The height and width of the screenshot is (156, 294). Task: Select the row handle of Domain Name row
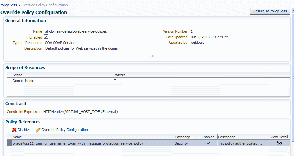point(10,81)
